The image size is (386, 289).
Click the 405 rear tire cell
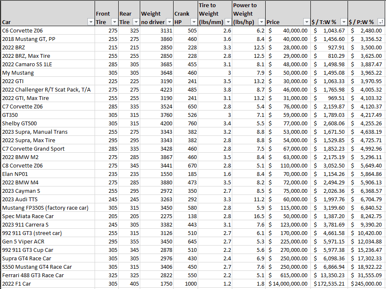point(129,284)
